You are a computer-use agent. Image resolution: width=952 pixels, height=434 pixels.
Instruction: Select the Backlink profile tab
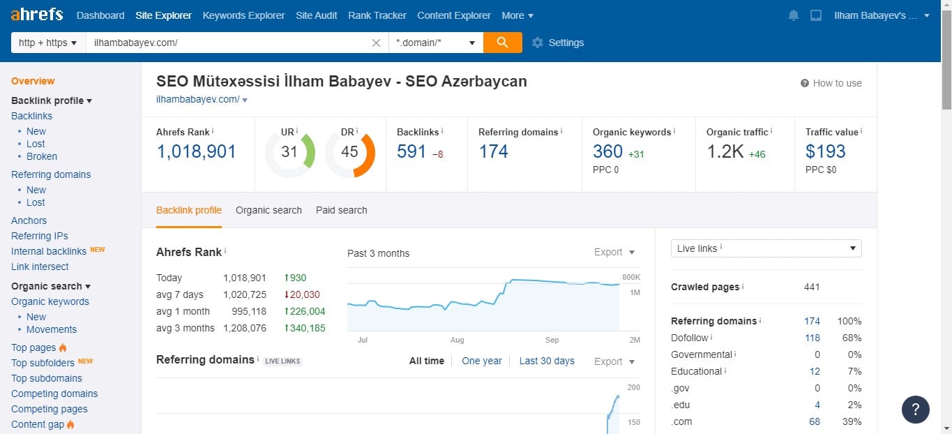click(x=189, y=210)
